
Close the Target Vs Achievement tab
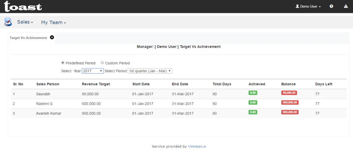(52, 38)
